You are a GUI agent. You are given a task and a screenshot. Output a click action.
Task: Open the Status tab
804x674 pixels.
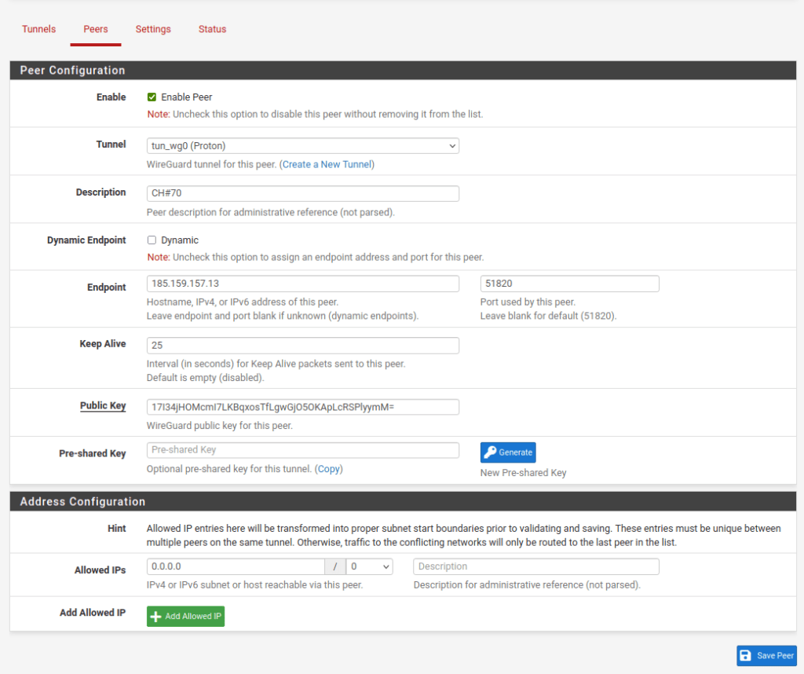[212, 29]
